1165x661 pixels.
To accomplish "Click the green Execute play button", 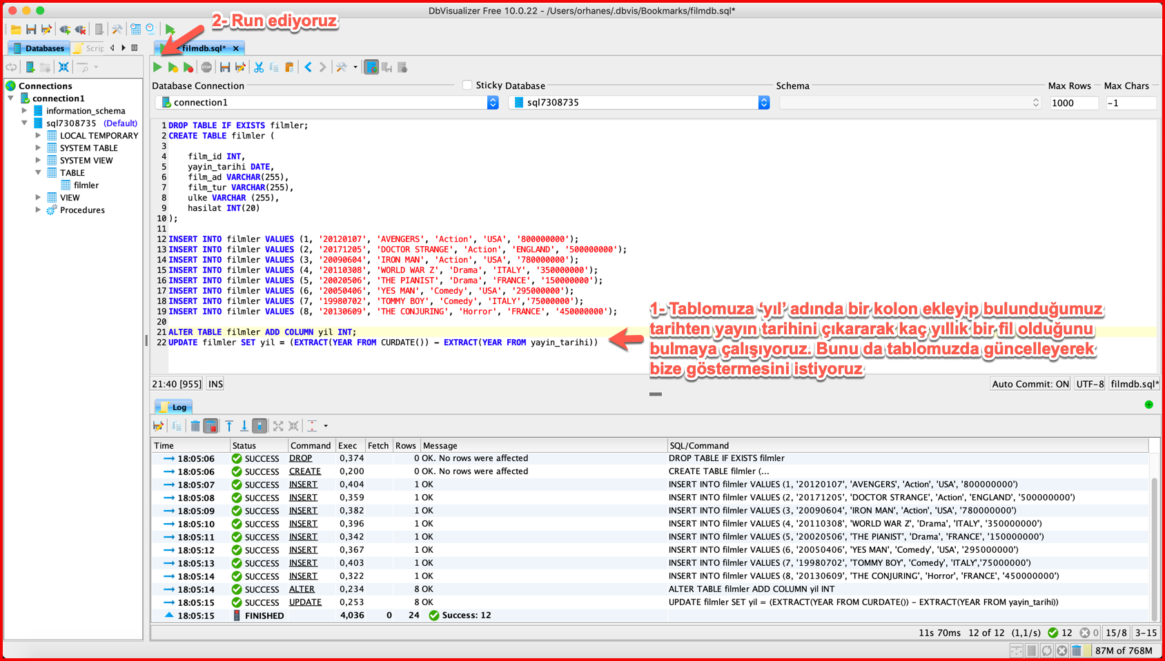I will (x=157, y=68).
